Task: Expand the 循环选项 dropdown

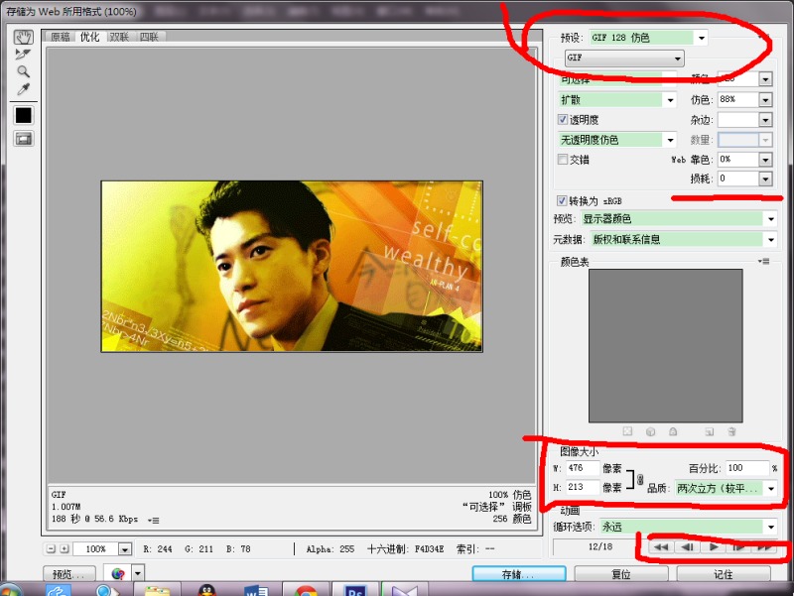Action: pos(769,528)
